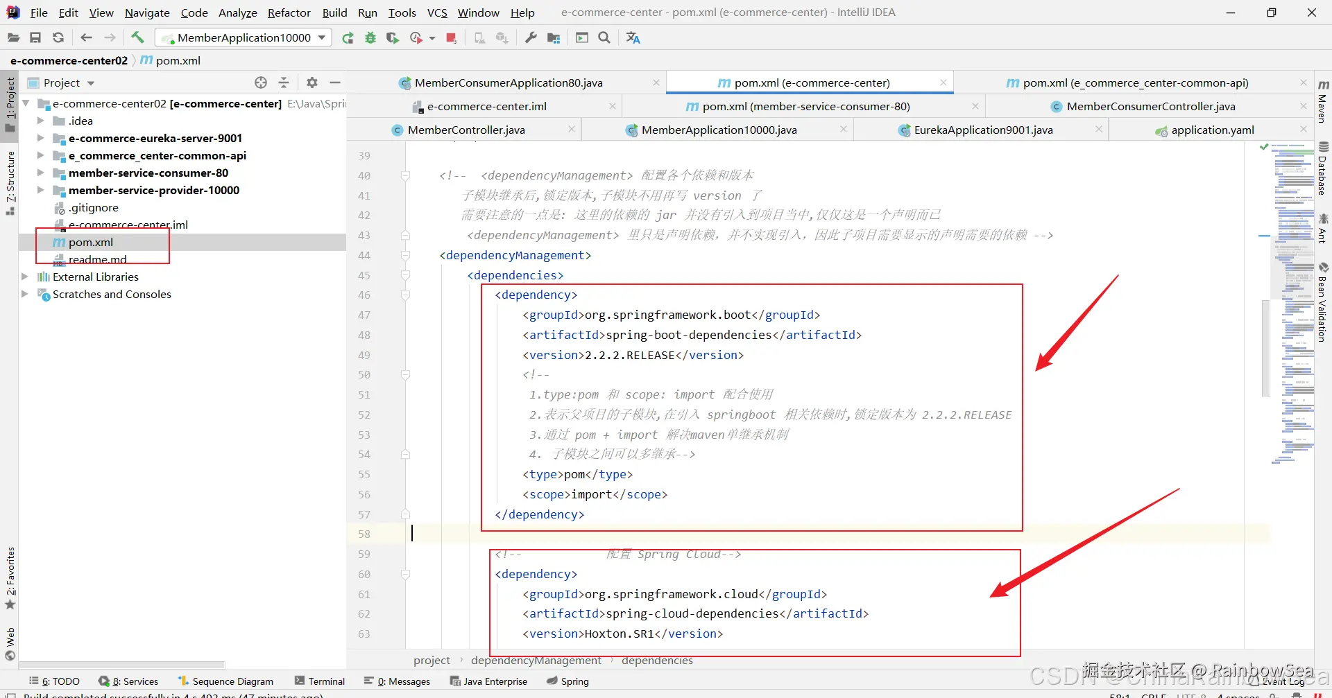This screenshot has width=1332, height=698.
Task: Expand the profiler options dropdown arrow
Action: [432, 38]
